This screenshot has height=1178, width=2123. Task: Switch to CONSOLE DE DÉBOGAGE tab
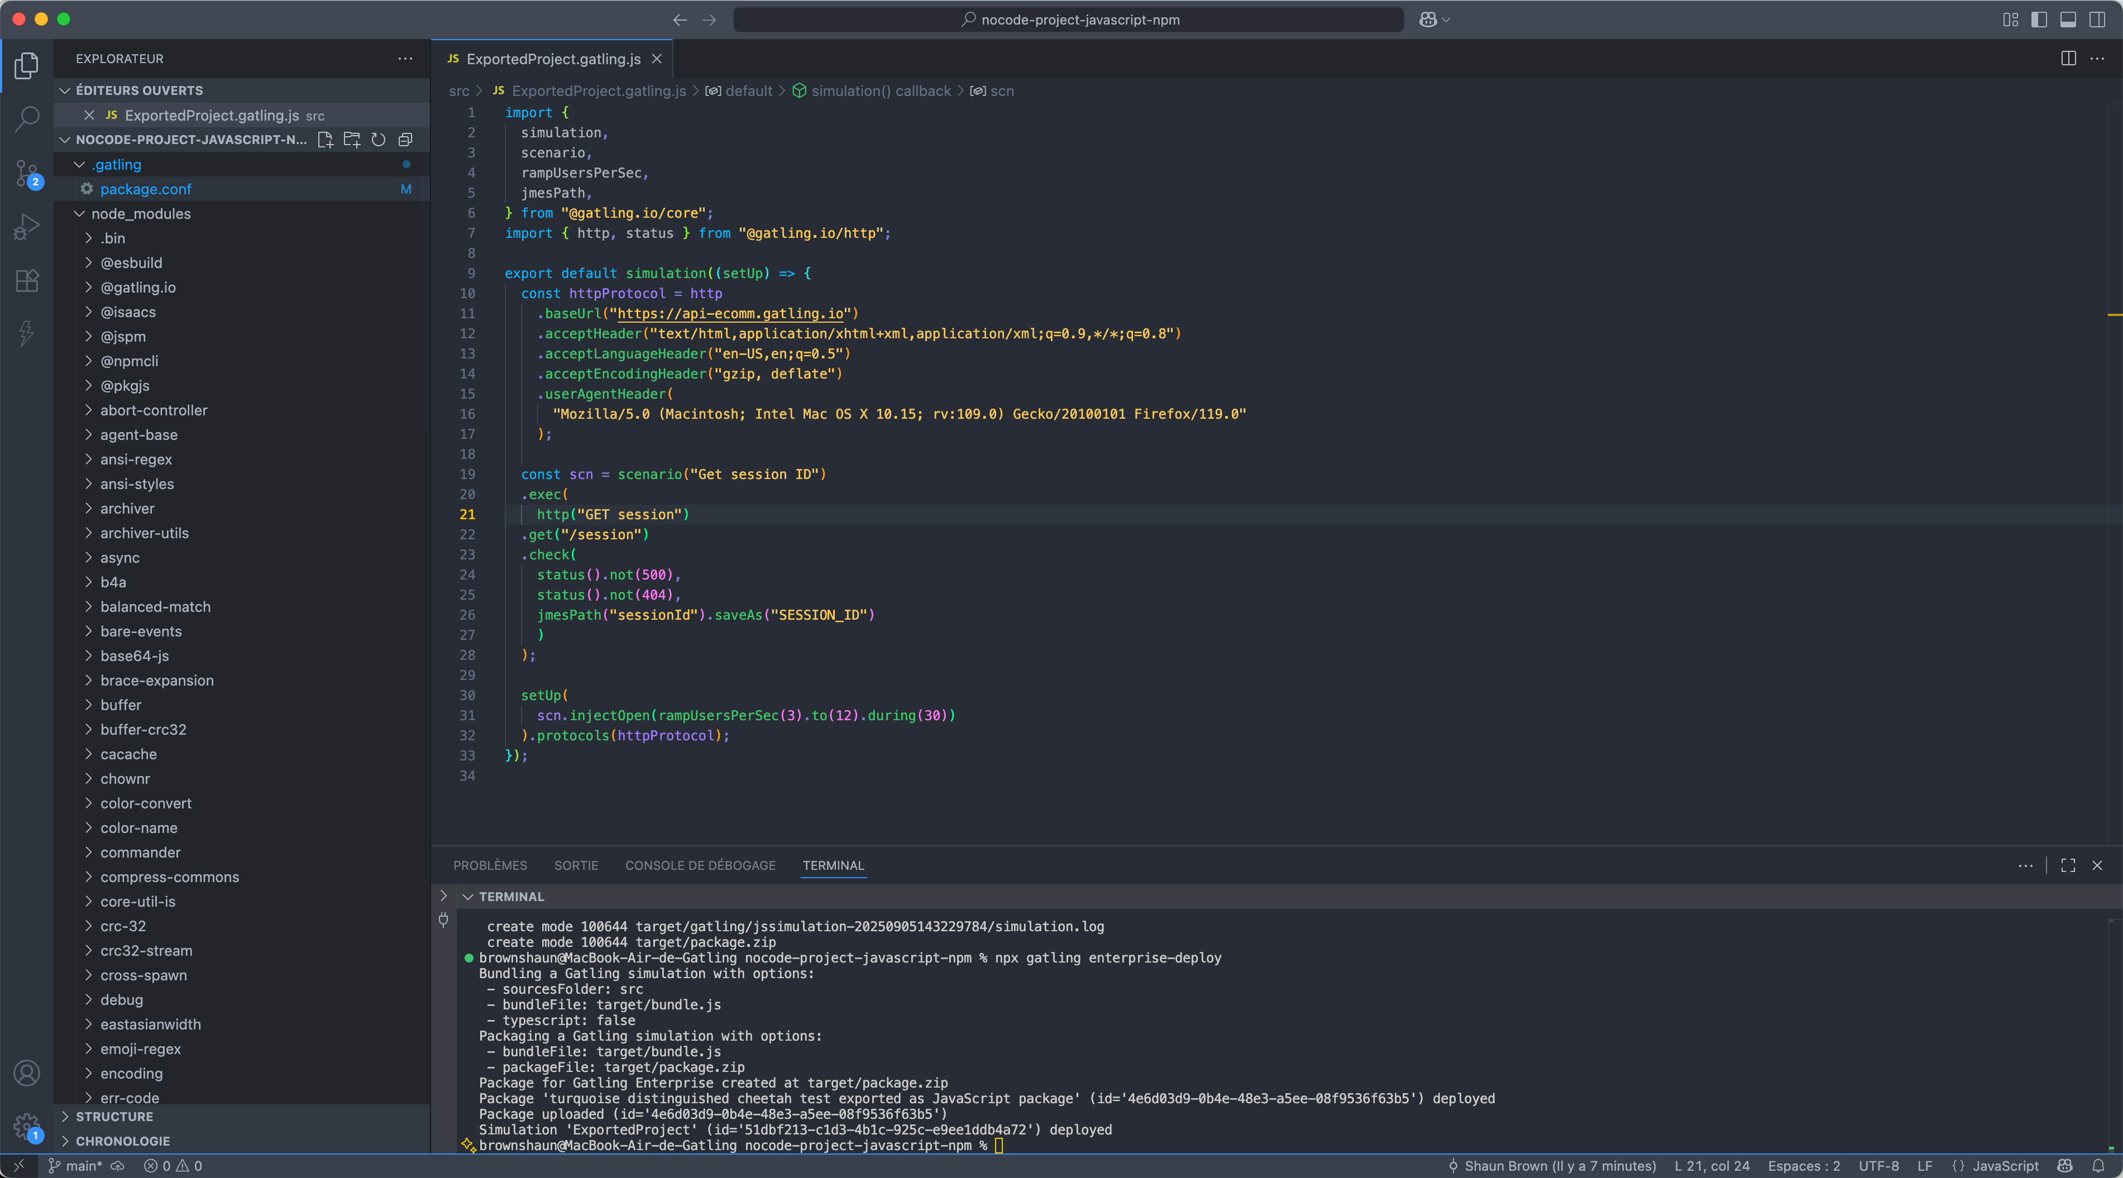pyautogui.click(x=700, y=865)
